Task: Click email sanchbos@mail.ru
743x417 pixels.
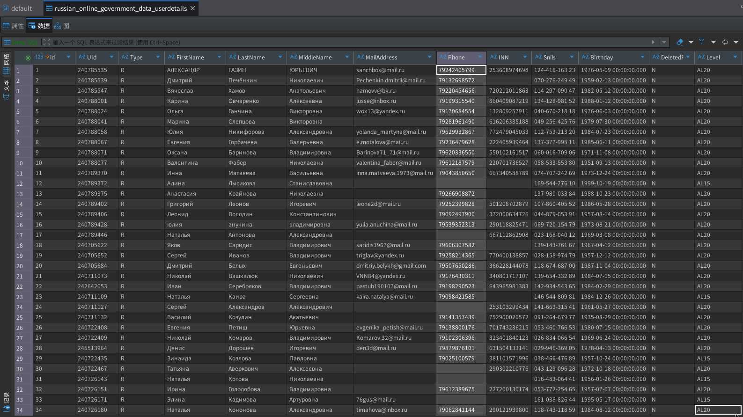Action: (380, 70)
